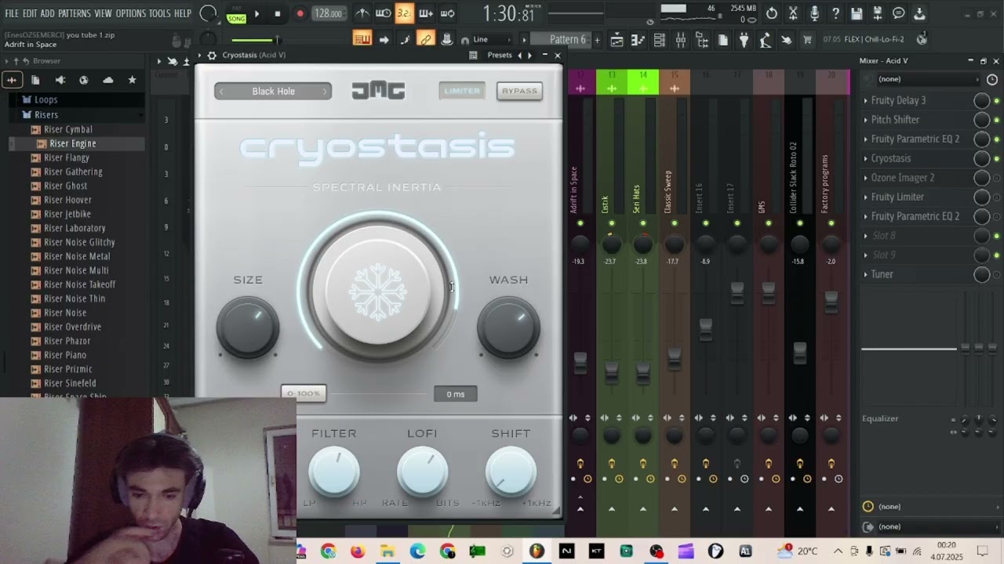Save project with the floppy disk icon
The height and width of the screenshot is (564, 1004).
857,13
